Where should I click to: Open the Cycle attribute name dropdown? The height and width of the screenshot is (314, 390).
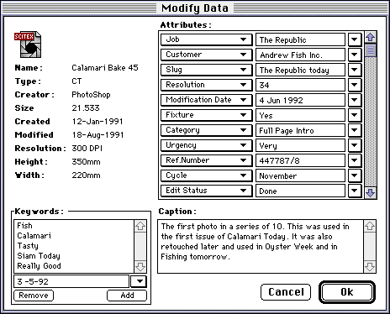click(x=206, y=175)
